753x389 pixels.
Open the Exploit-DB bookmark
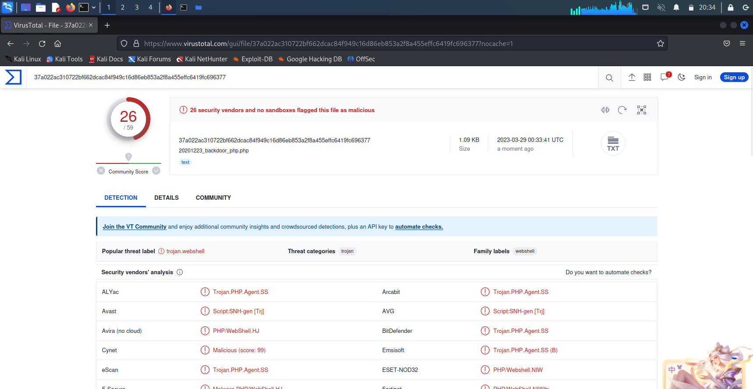tap(252, 59)
